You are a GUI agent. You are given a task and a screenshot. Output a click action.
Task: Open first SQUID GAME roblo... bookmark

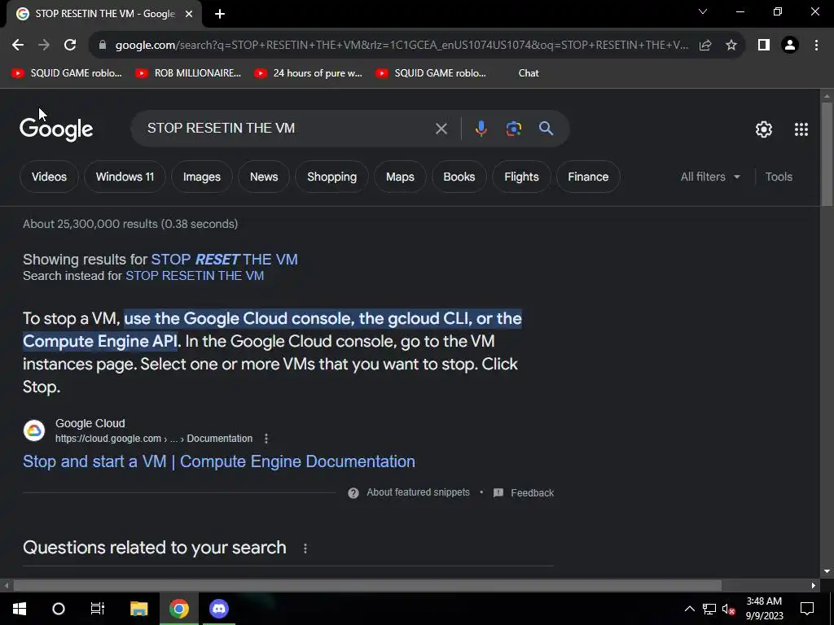click(67, 73)
